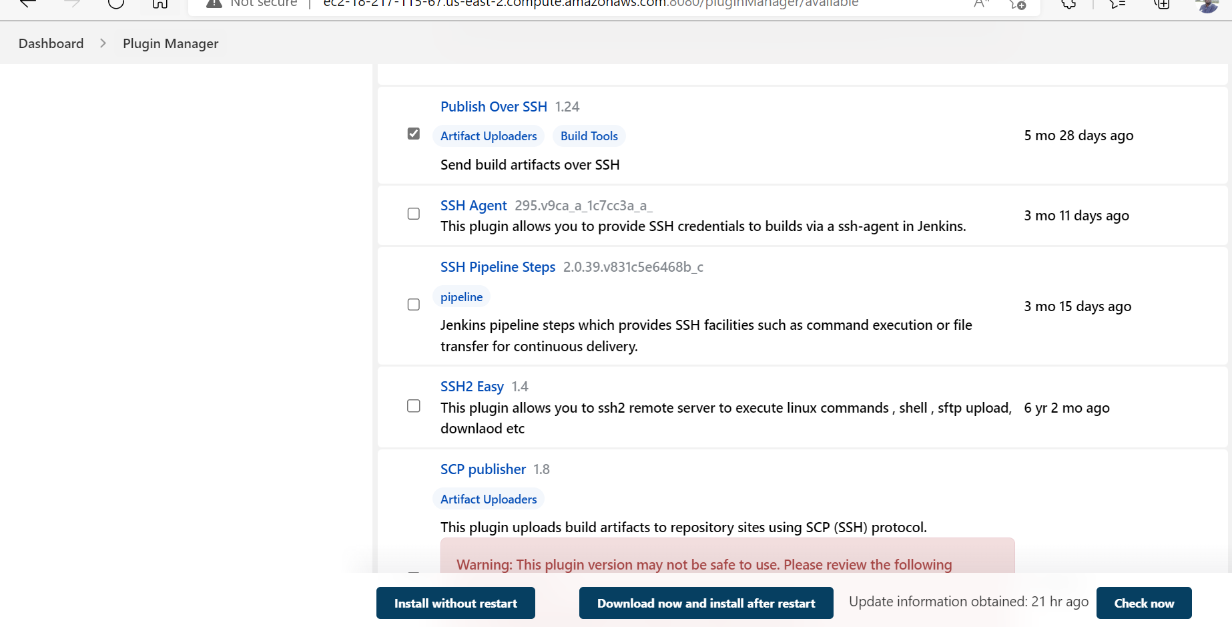Select the SSH Pipeline Steps checkbox
Image resolution: width=1232 pixels, height=627 pixels.
tap(413, 304)
